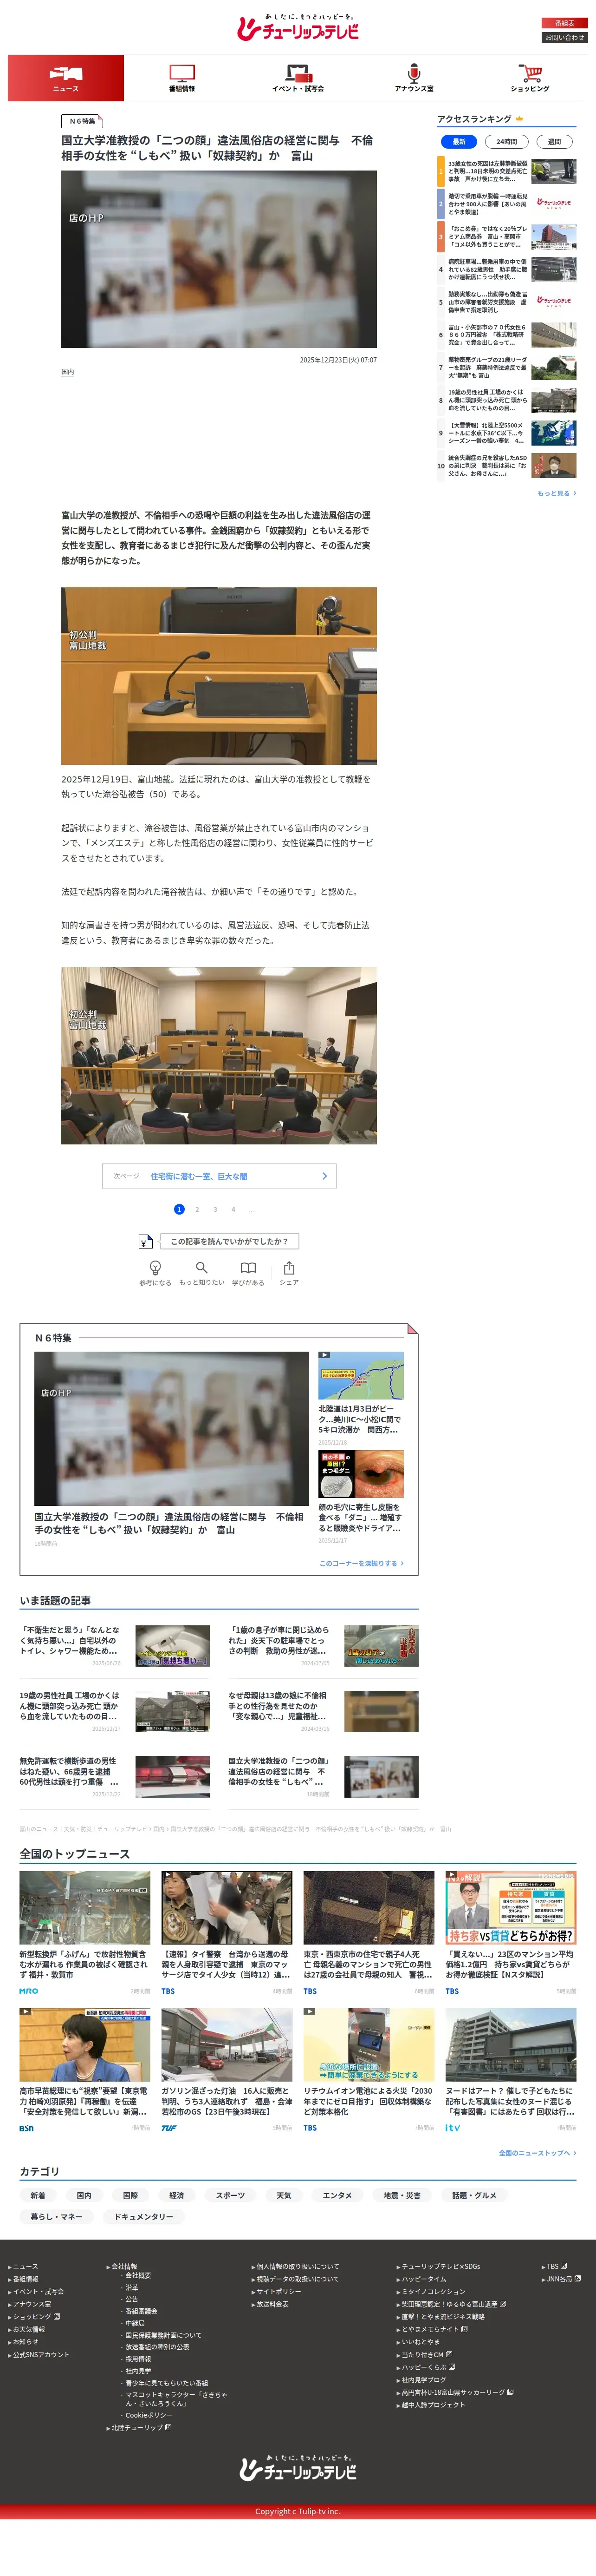Select the 新着 category chip
The image size is (596, 2576).
click(x=38, y=2195)
